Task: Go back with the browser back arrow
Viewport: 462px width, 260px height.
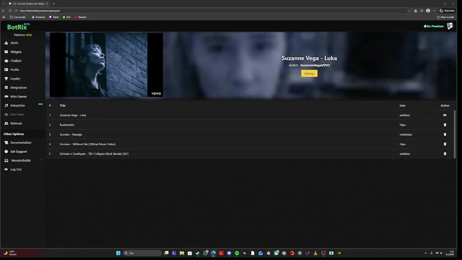Action: point(4,11)
